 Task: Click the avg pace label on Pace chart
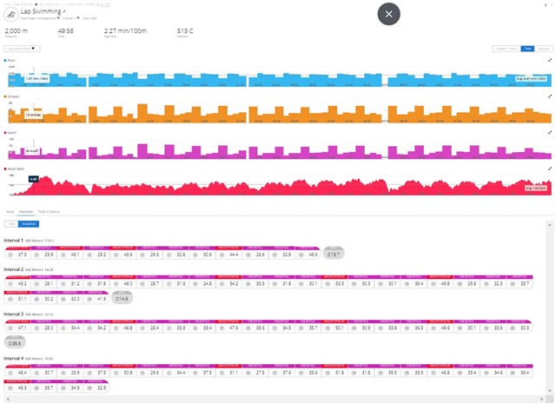click(x=531, y=78)
